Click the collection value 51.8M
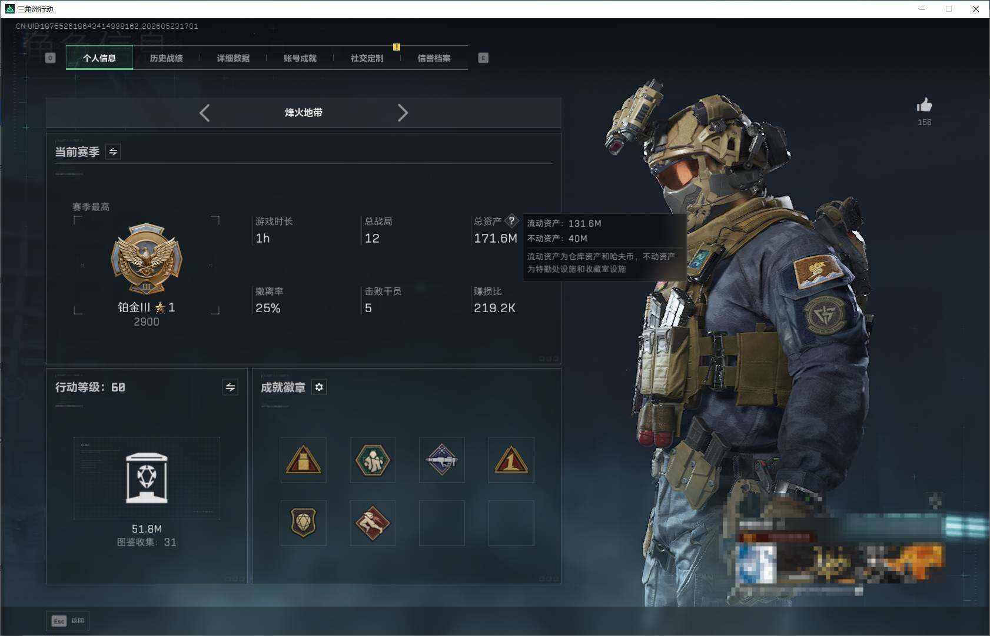This screenshot has height=636, width=990. point(147,529)
